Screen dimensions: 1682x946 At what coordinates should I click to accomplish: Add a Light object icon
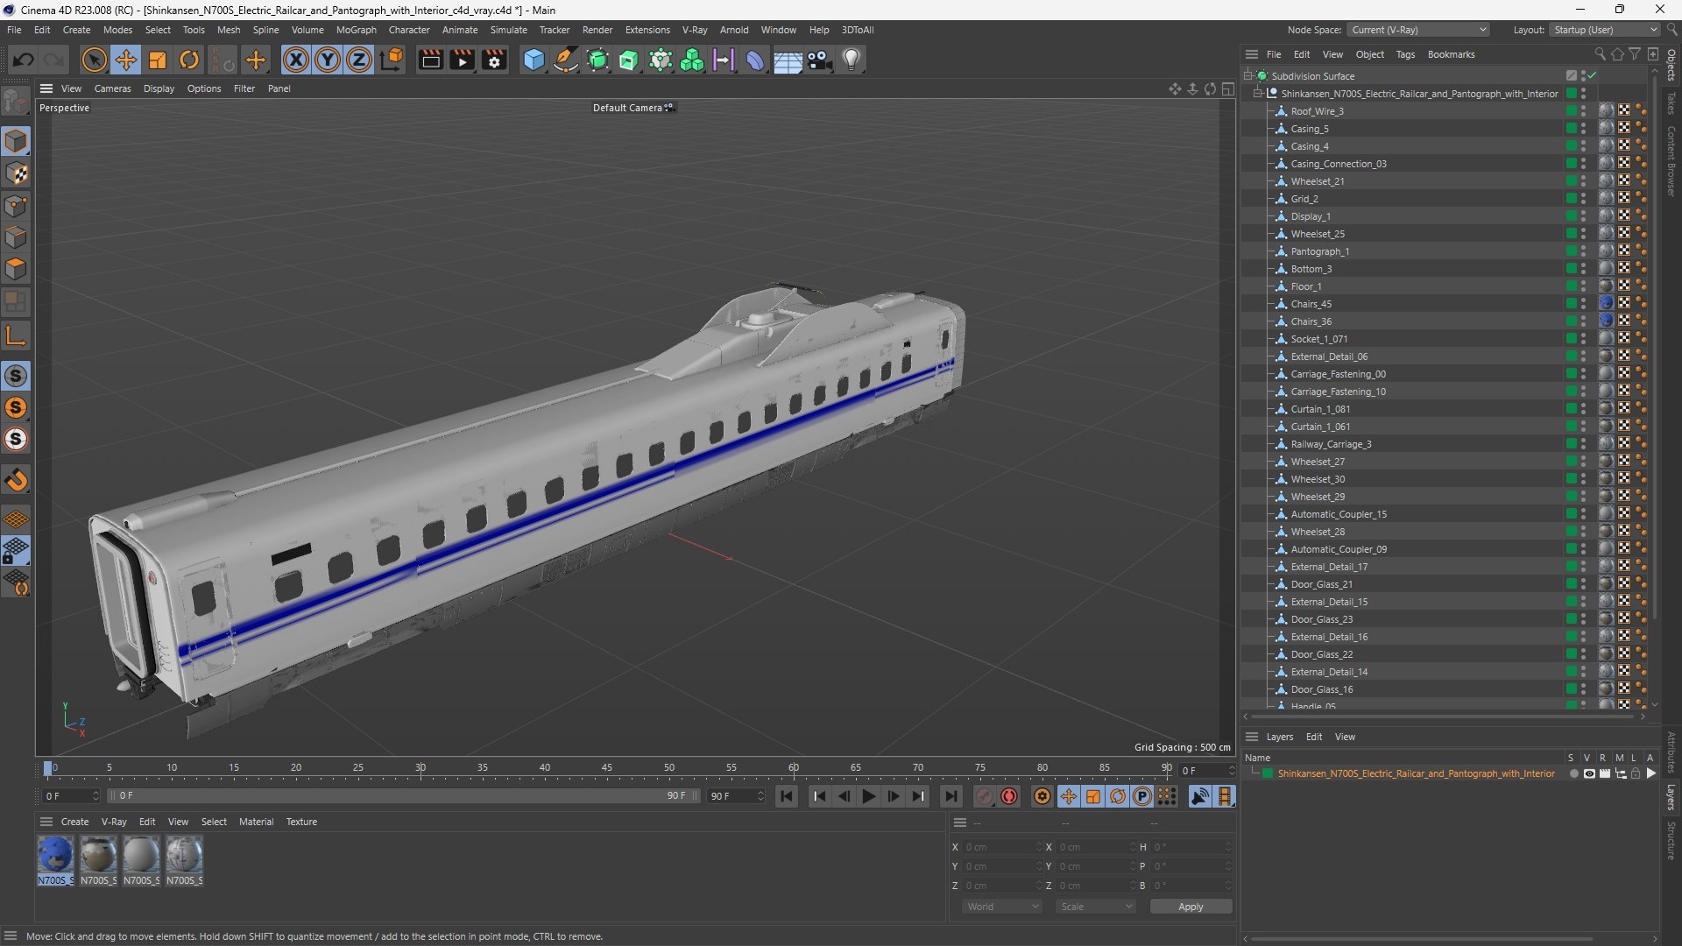(x=852, y=60)
